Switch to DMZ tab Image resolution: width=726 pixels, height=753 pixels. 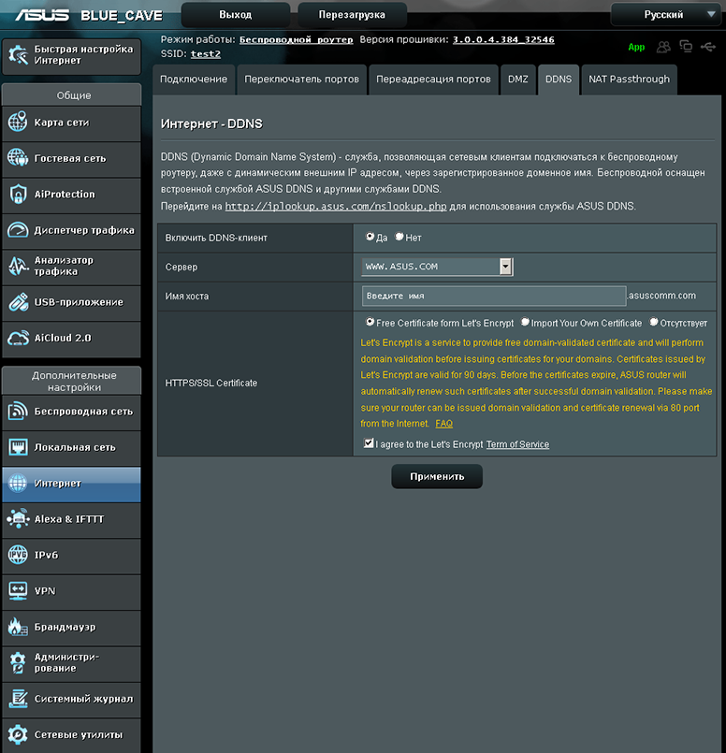pos(518,80)
